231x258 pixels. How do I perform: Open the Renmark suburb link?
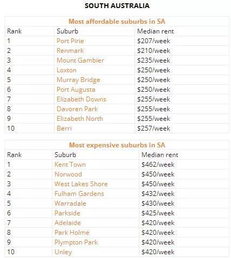click(70, 51)
